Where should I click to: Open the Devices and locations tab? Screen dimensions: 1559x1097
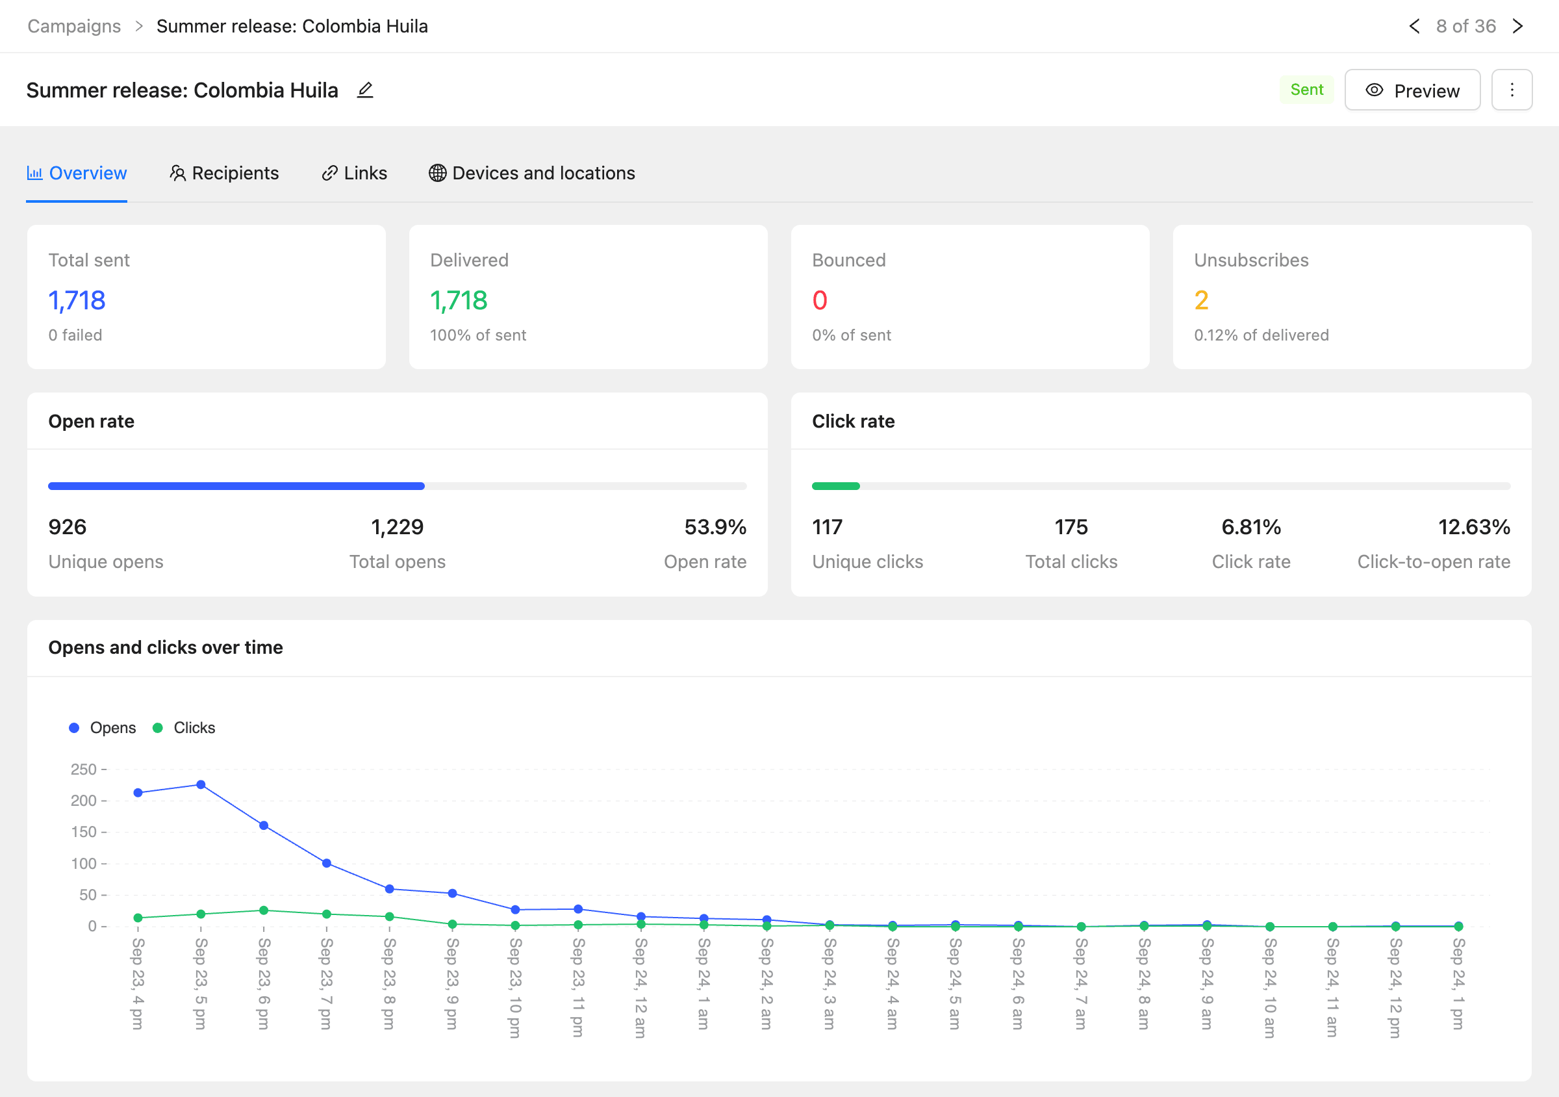point(531,174)
